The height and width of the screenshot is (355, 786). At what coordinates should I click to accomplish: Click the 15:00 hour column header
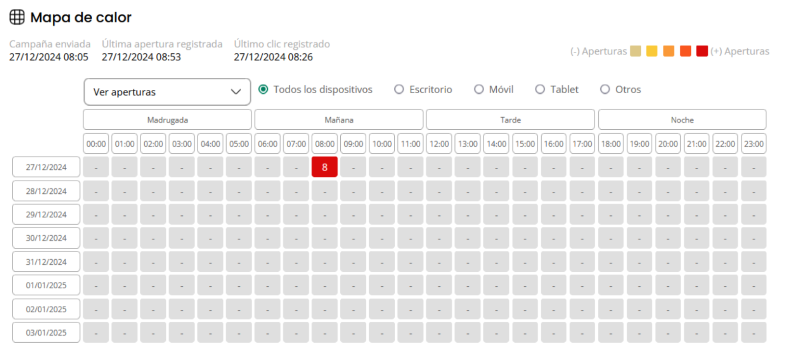pos(525,144)
